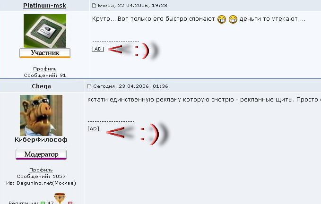Click the golden trophy cup icon
The image size is (321, 204).
click(60, 198)
